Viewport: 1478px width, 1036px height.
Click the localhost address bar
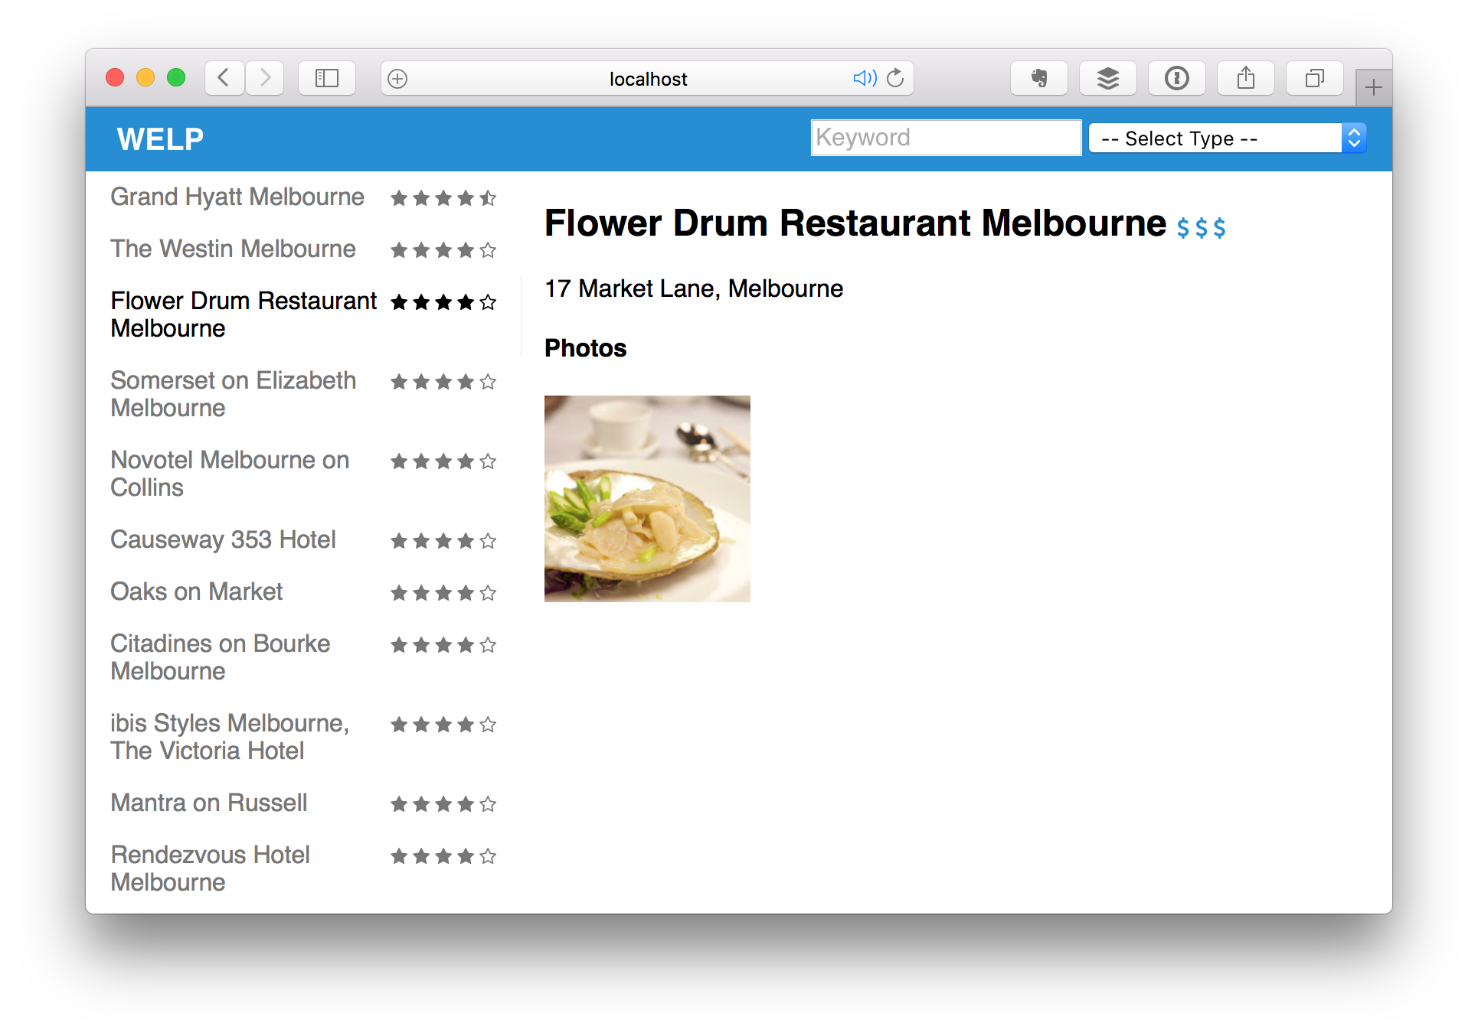648,79
